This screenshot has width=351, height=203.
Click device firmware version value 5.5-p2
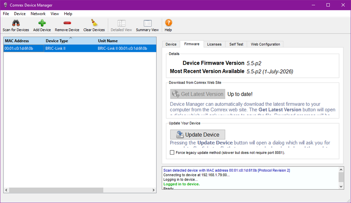[254, 63]
